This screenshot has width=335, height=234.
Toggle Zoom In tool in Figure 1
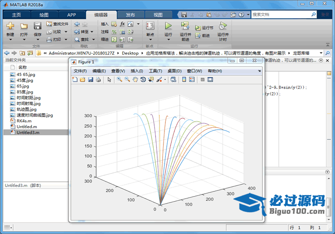pos(119,80)
